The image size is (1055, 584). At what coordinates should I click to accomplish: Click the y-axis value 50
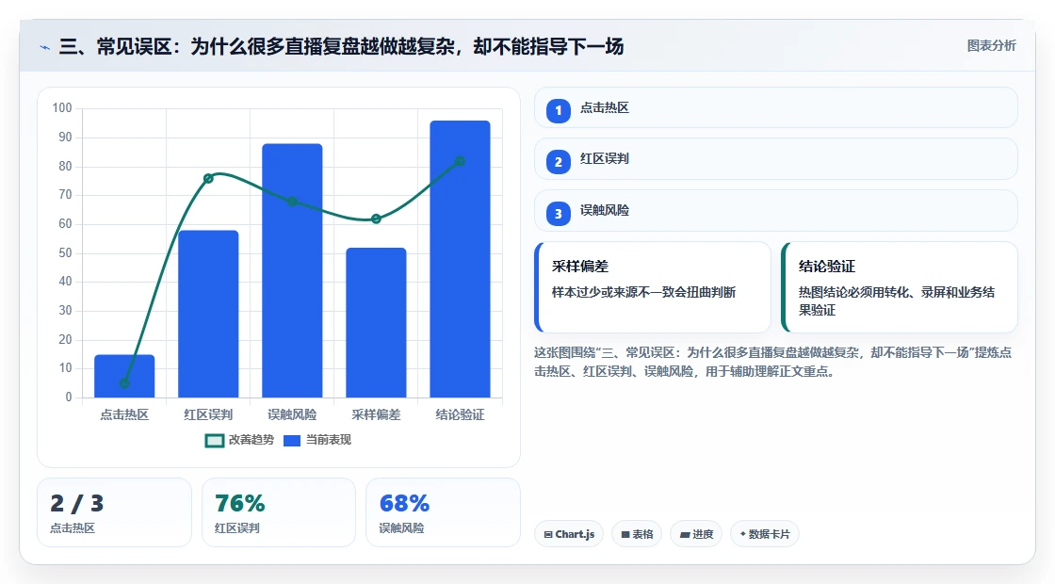(65, 253)
